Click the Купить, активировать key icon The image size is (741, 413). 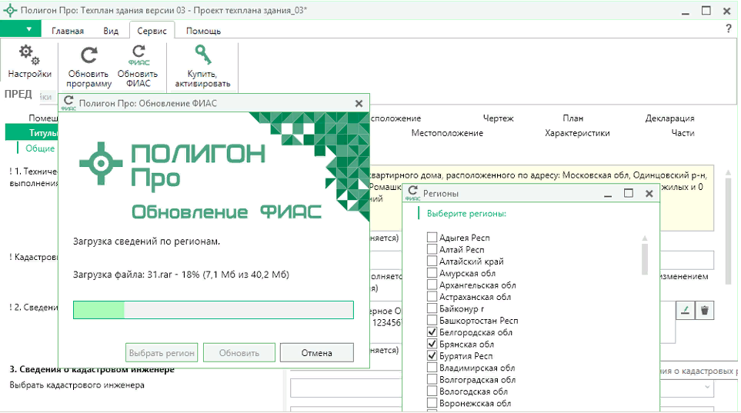pyautogui.click(x=202, y=56)
